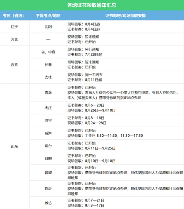
Task: Select 证书邮寄：已开始 in 威海 row
Action: tap(81, 130)
